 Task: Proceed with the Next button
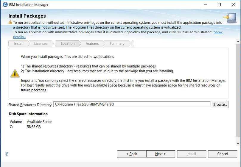tap(161, 154)
